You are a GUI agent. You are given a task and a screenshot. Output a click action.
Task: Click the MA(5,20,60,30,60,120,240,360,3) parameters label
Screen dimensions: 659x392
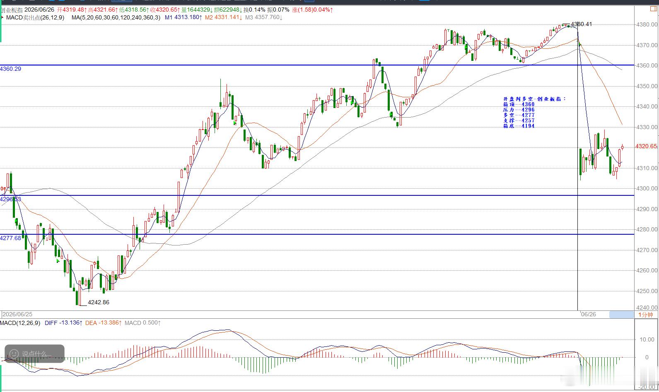point(116,17)
